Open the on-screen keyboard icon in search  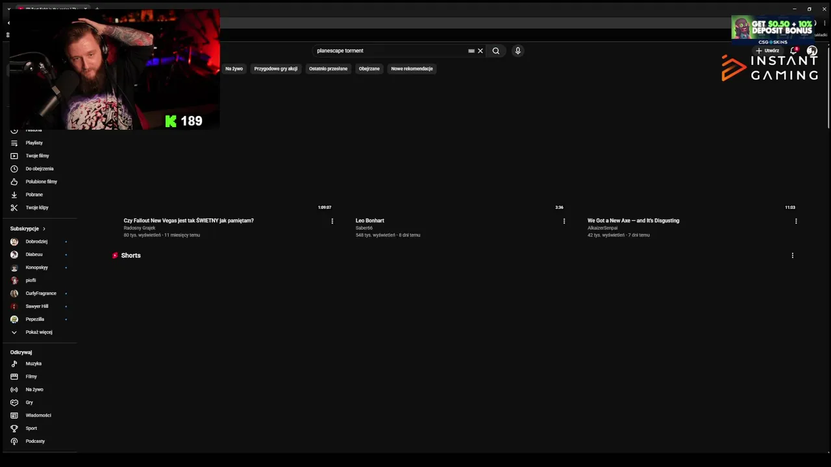pyautogui.click(x=471, y=51)
